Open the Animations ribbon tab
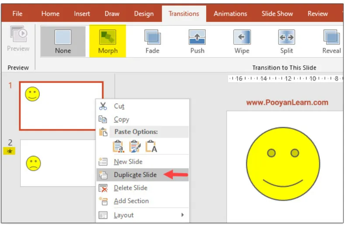This screenshot has width=345, height=225. click(x=230, y=13)
